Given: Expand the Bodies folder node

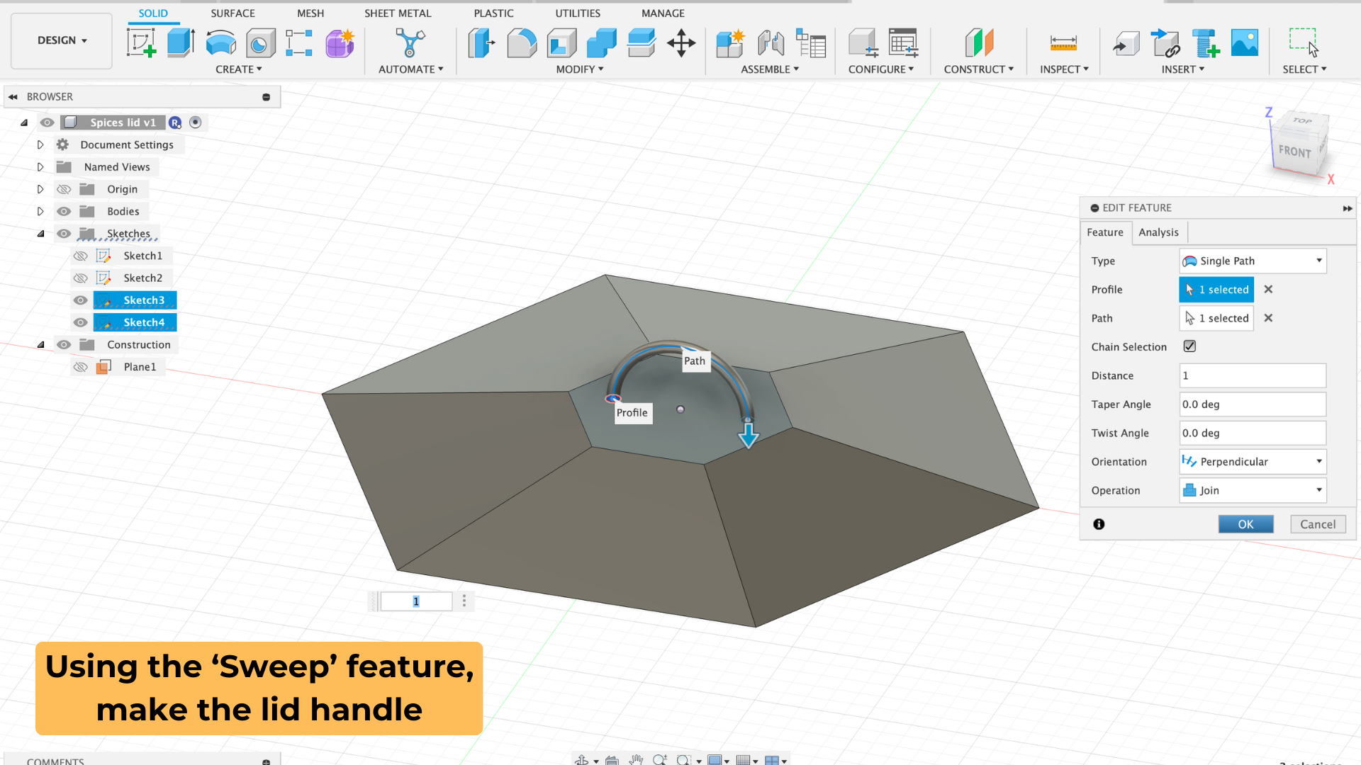Looking at the screenshot, I should (x=40, y=211).
